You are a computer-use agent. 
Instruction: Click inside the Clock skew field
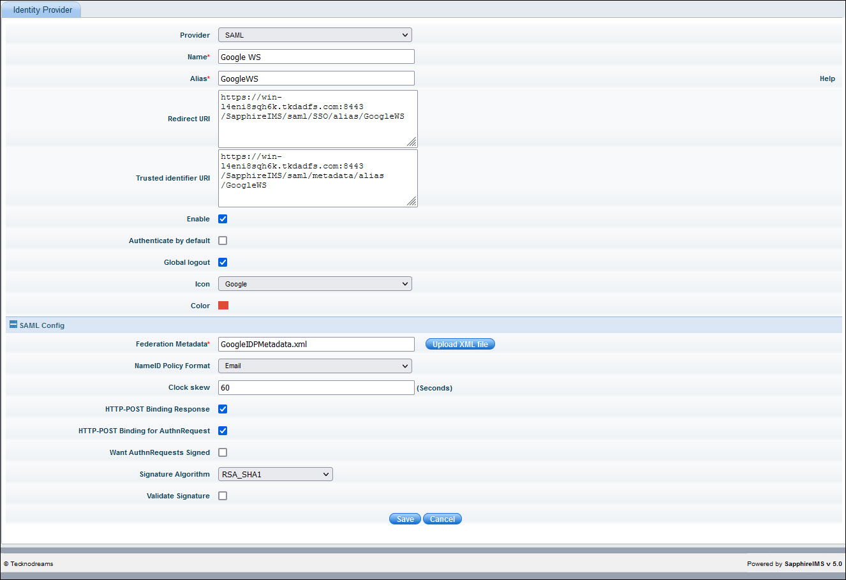(x=316, y=387)
